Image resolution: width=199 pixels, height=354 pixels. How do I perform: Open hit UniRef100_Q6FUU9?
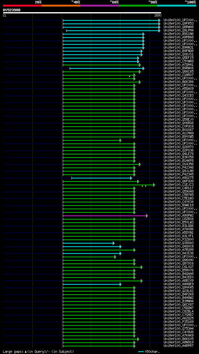coord(178,181)
